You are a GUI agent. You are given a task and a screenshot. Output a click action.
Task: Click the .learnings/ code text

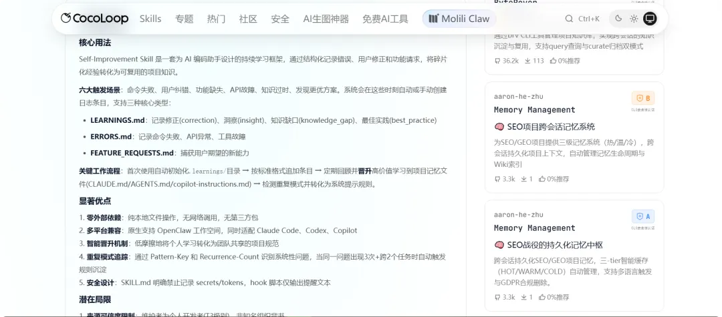[x=209, y=172]
